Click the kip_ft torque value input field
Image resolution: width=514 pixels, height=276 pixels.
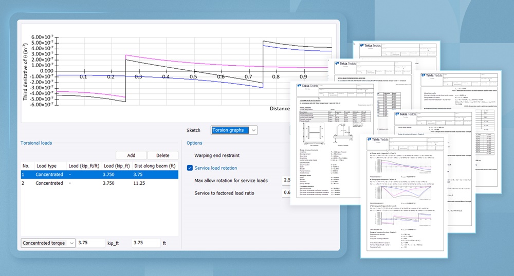[89, 243]
